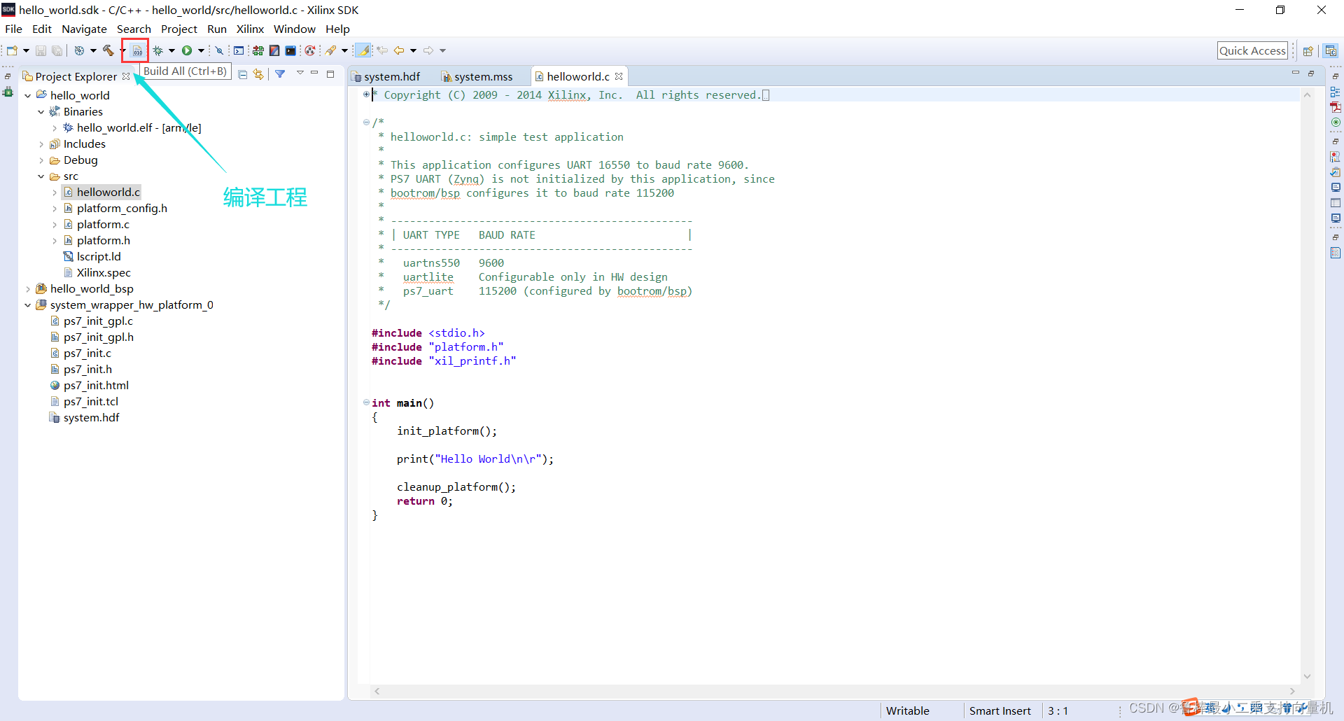Switch to the system.hdf tab
This screenshot has width=1344, height=721.
coord(386,76)
